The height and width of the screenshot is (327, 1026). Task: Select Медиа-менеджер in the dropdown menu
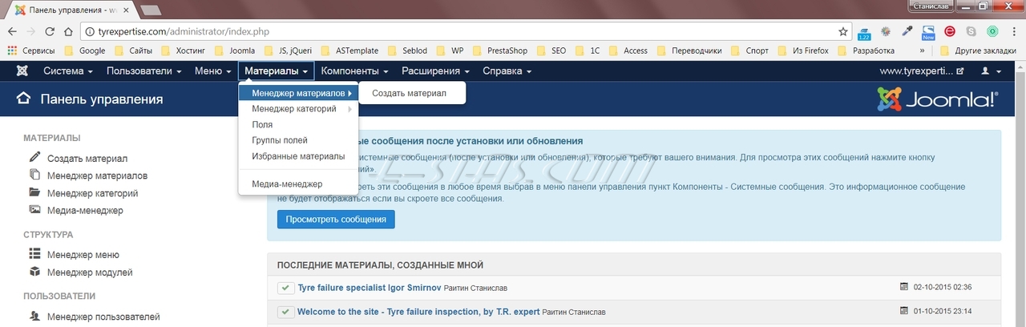coord(298,184)
